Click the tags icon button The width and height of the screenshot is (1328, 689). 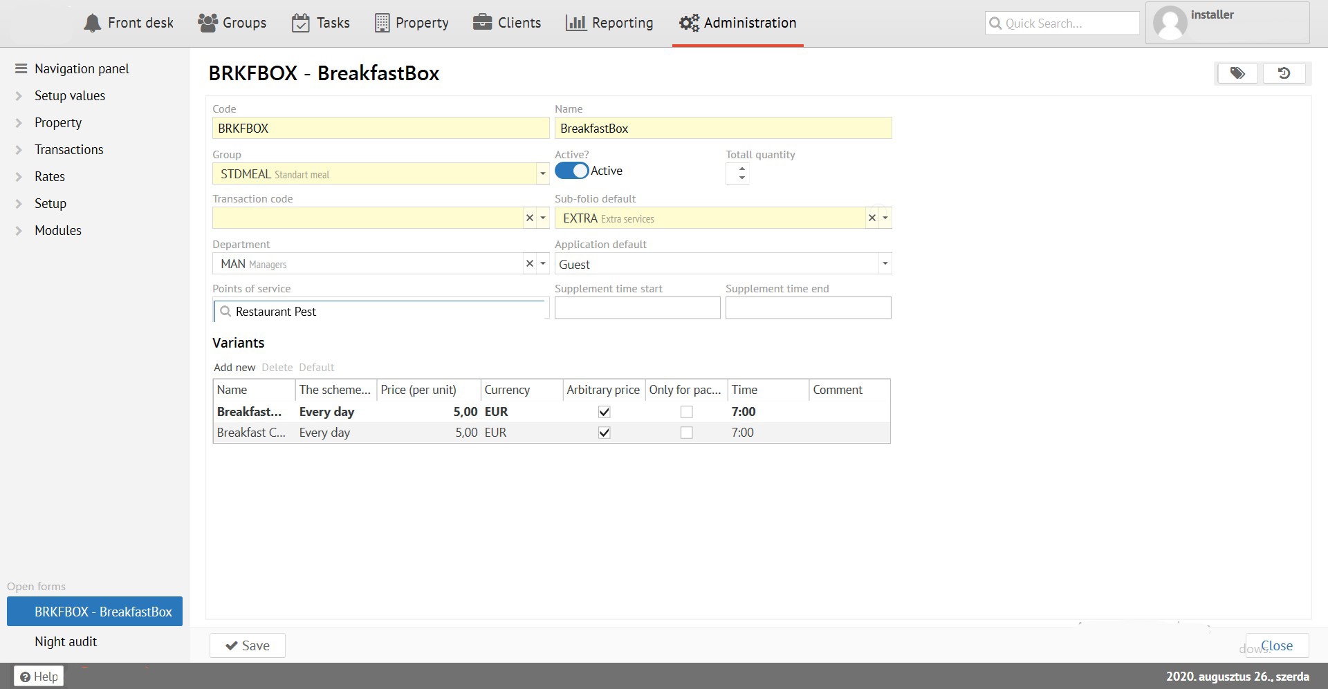coord(1237,73)
